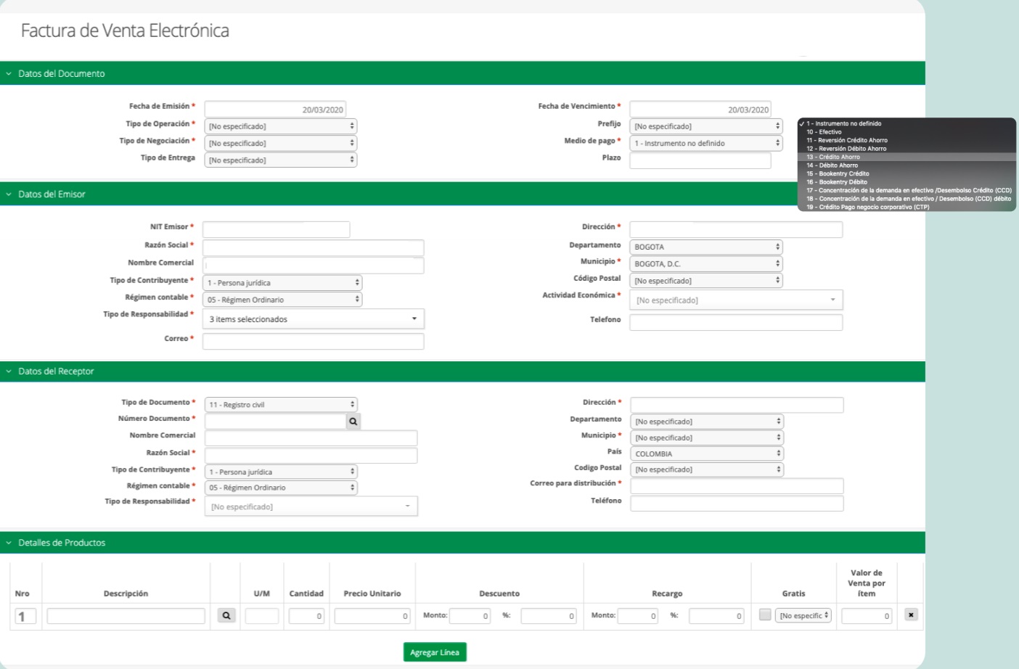Collapse the Datos del Emisor section
This screenshot has height=669, width=1019.
(9, 194)
